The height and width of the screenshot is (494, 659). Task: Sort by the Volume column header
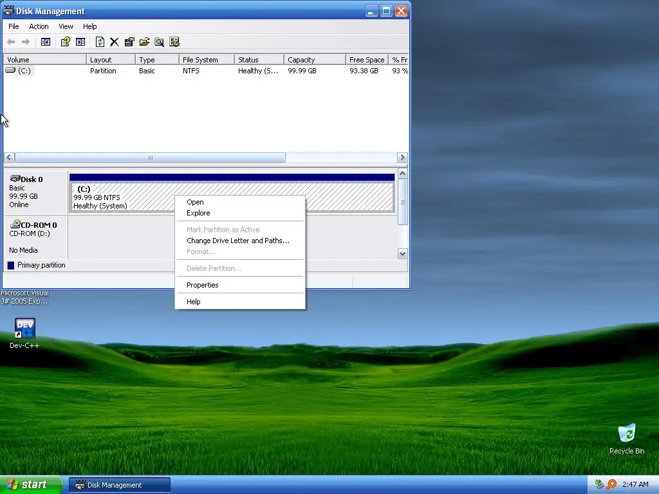tap(45, 60)
